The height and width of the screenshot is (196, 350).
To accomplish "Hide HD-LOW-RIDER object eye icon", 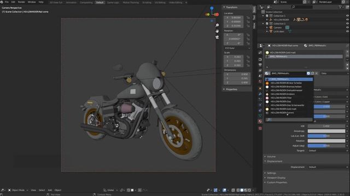I will click(347, 20).
